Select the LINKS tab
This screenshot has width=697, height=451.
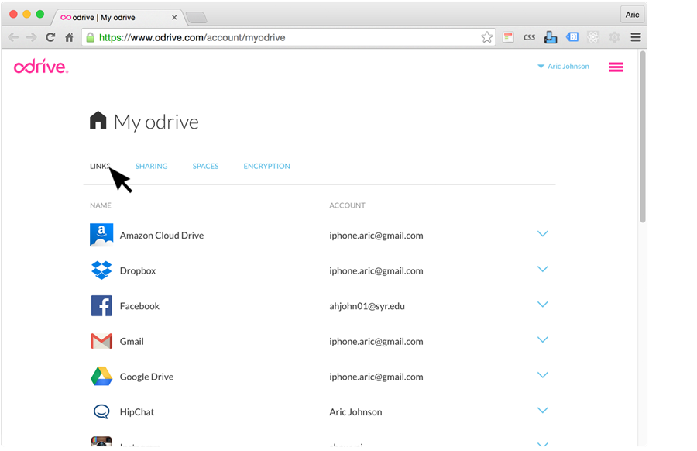tap(100, 166)
